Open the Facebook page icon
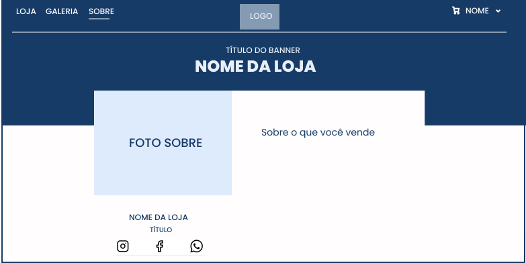The height and width of the screenshot is (263, 526). click(x=160, y=246)
